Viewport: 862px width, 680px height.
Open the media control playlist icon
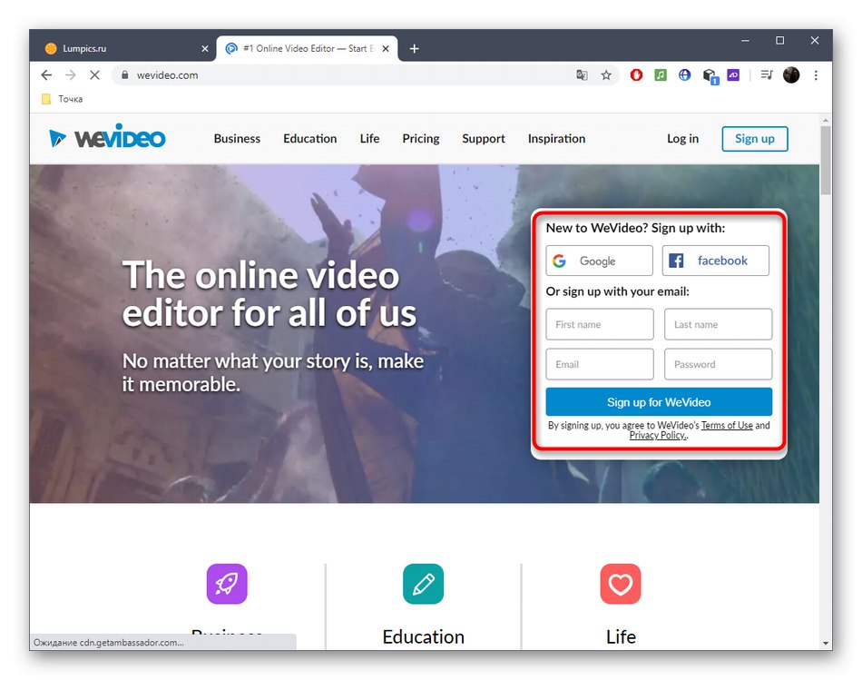point(767,74)
